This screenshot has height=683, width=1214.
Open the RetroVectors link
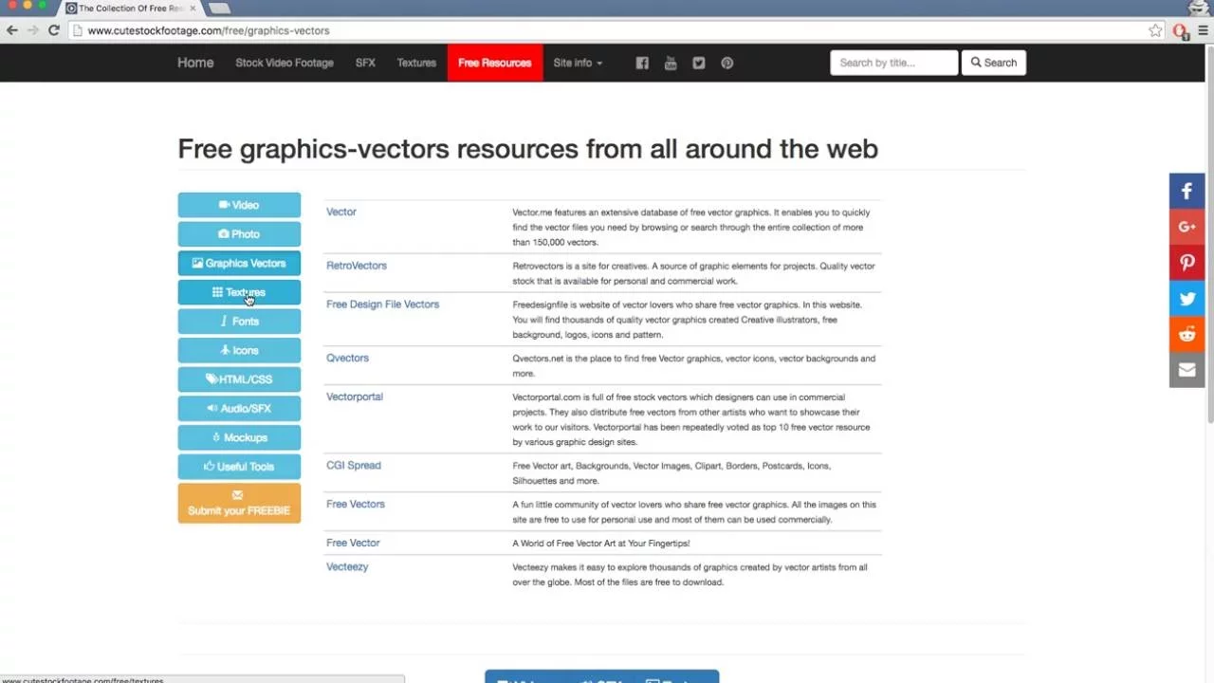point(357,266)
